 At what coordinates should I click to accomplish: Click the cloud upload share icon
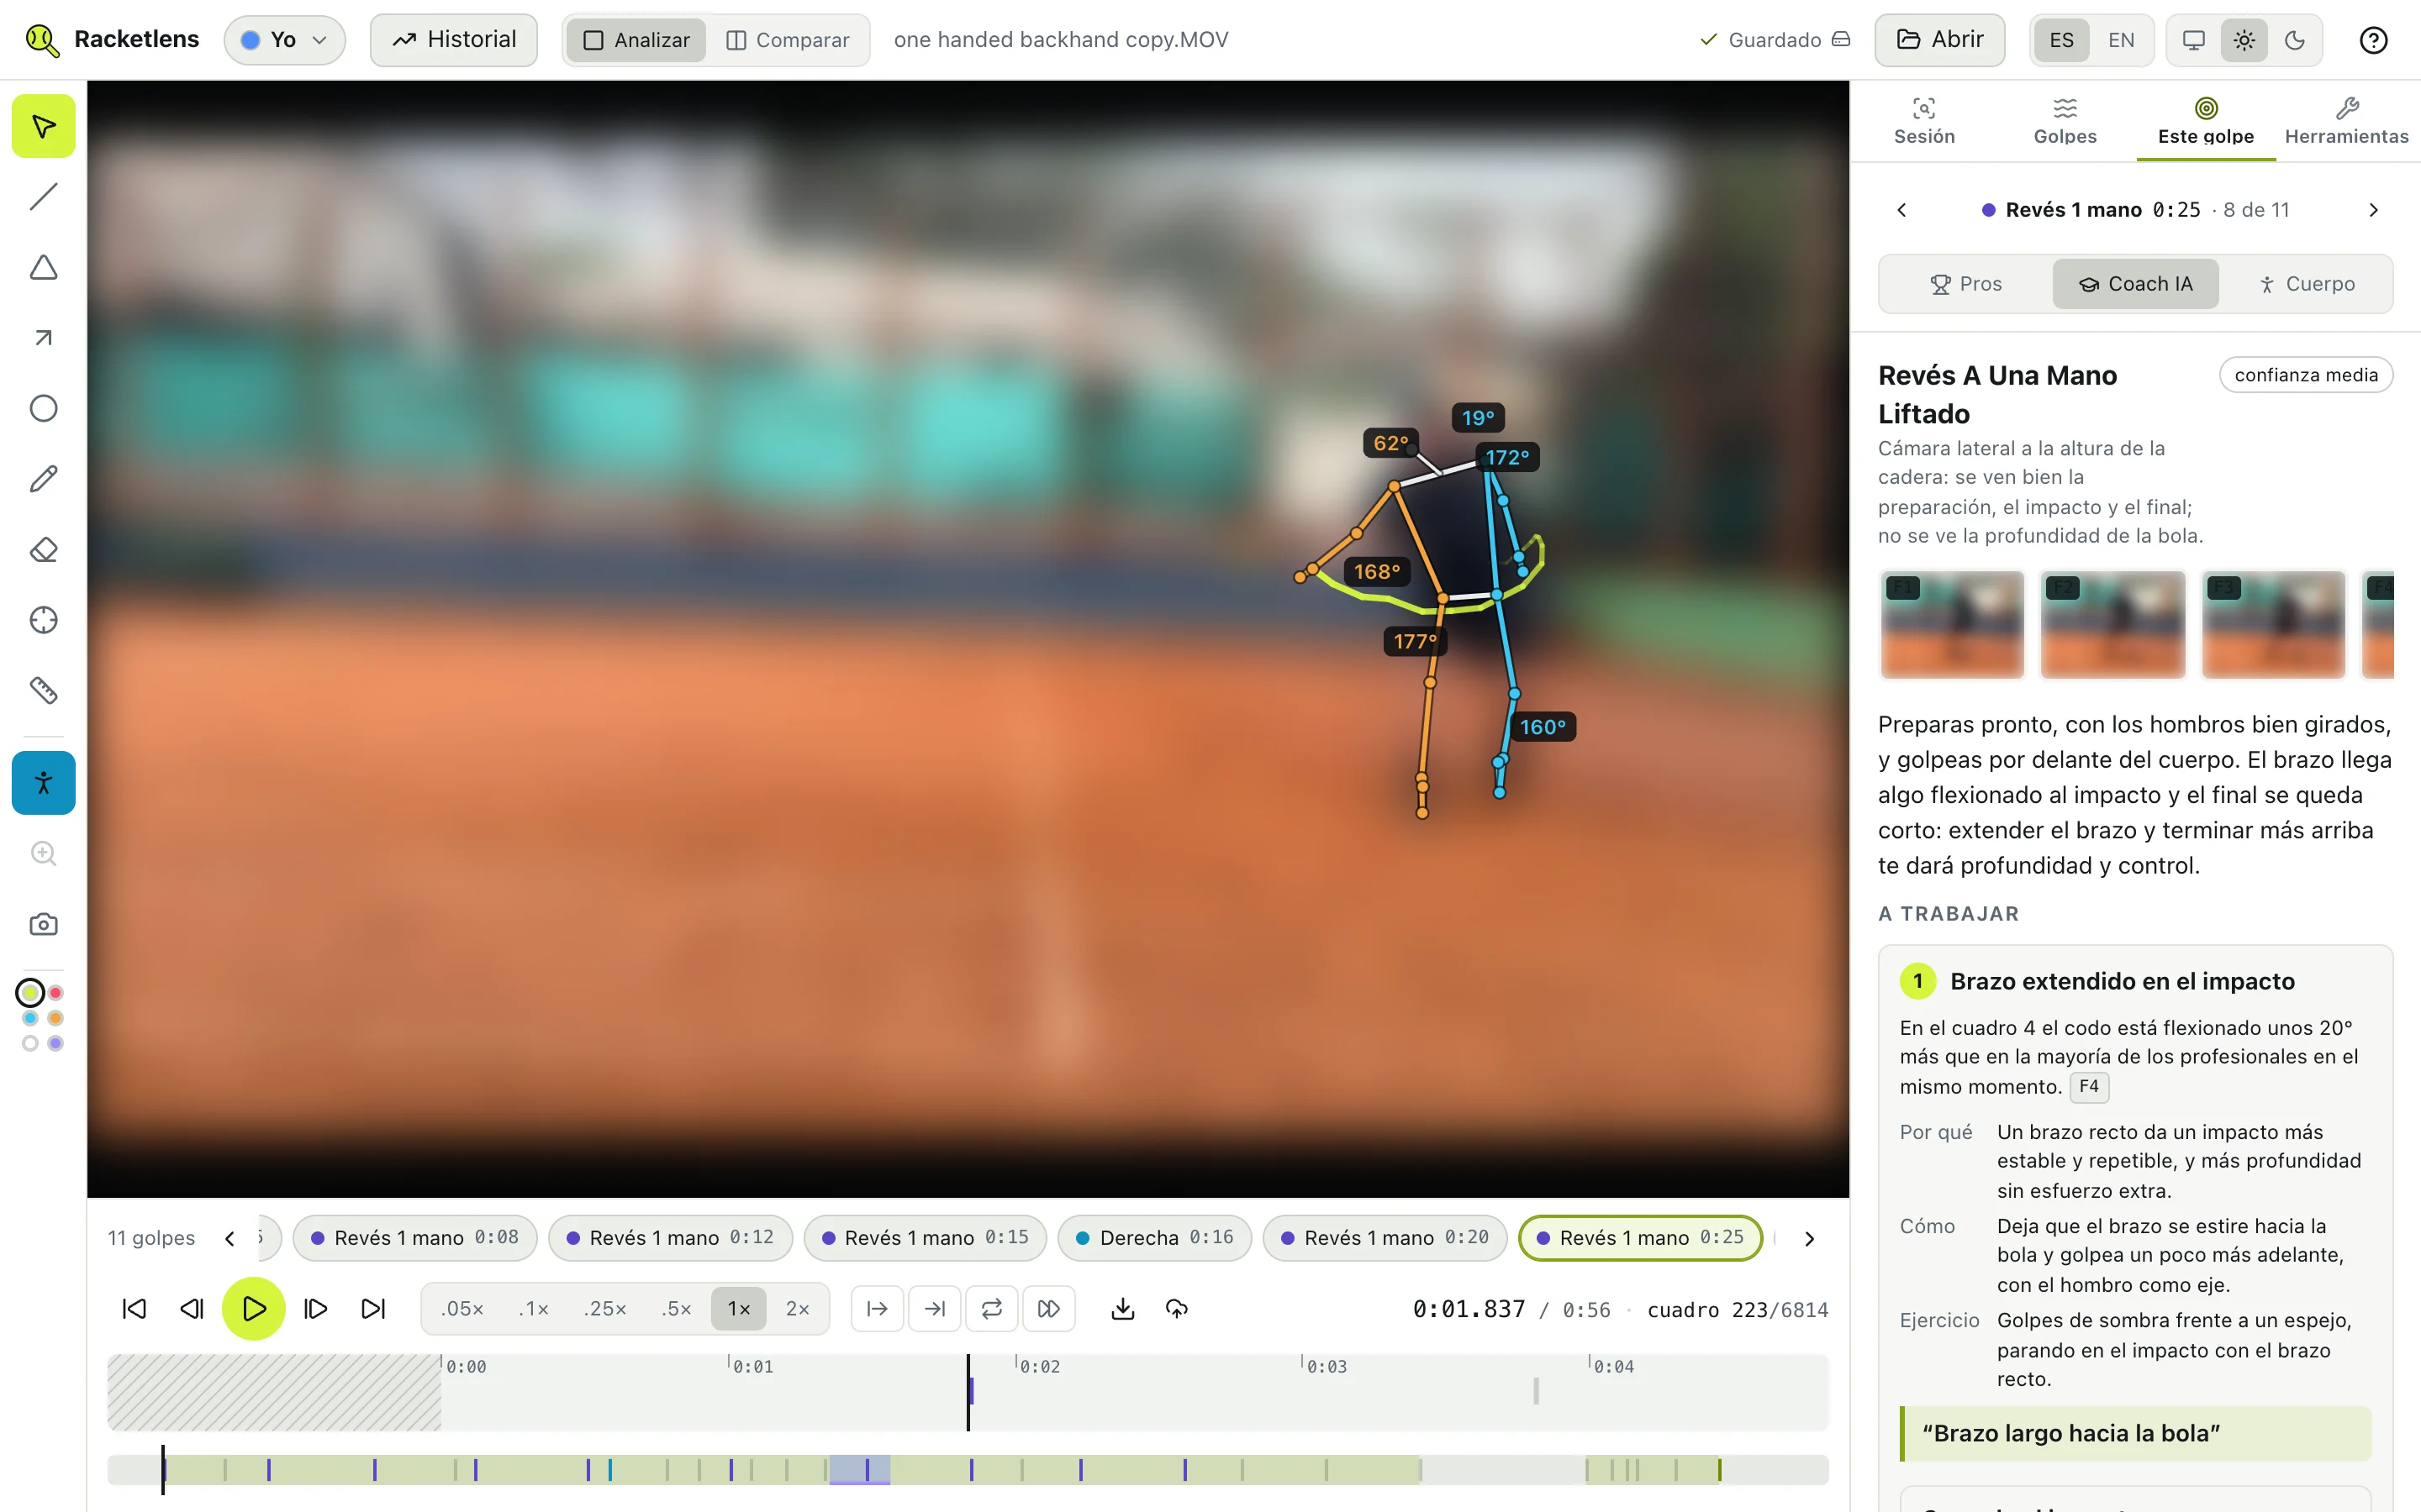coord(1177,1308)
